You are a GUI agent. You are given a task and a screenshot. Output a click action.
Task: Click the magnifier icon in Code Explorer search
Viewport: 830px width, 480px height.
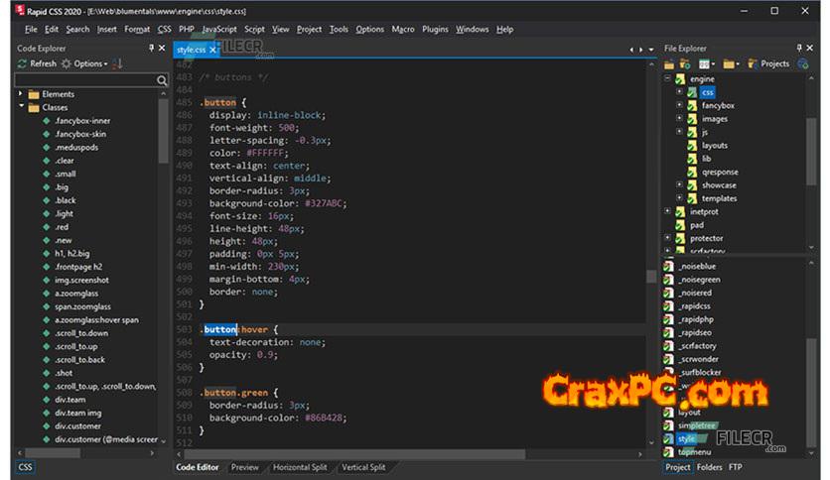(162, 79)
